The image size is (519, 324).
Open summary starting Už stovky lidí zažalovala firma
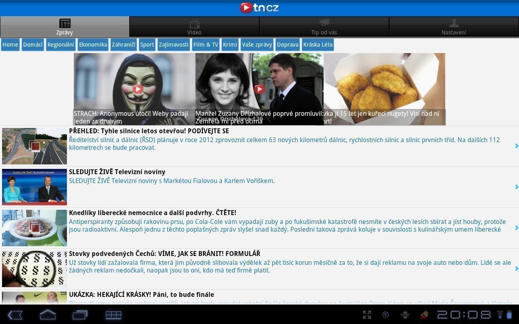point(290,266)
